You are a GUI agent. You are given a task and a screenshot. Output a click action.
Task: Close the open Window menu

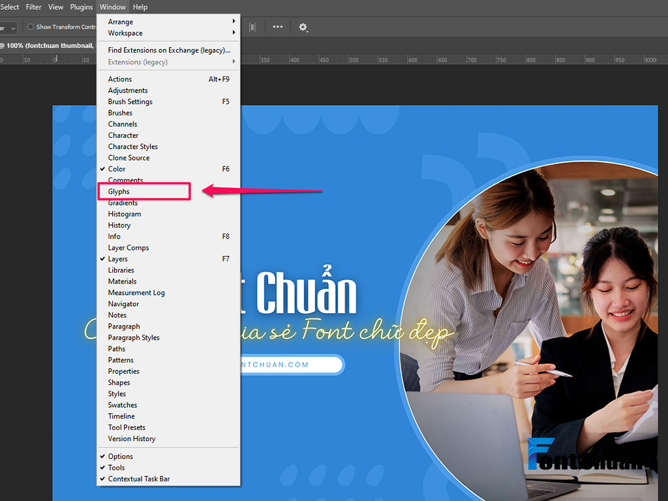click(x=112, y=7)
